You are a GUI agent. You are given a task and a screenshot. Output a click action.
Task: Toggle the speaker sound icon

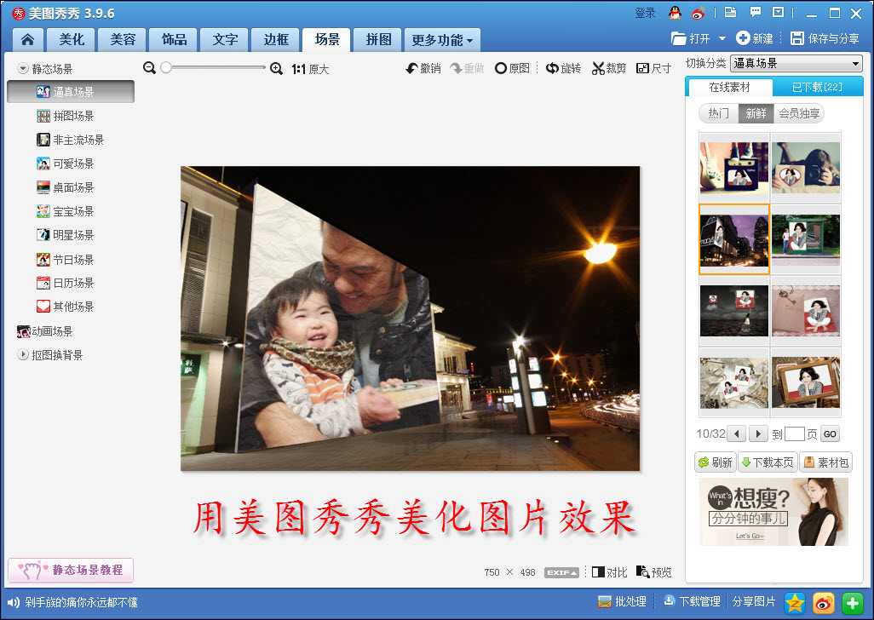(x=14, y=602)
